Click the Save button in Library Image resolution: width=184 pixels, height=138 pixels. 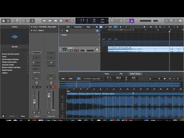(23, 116)
